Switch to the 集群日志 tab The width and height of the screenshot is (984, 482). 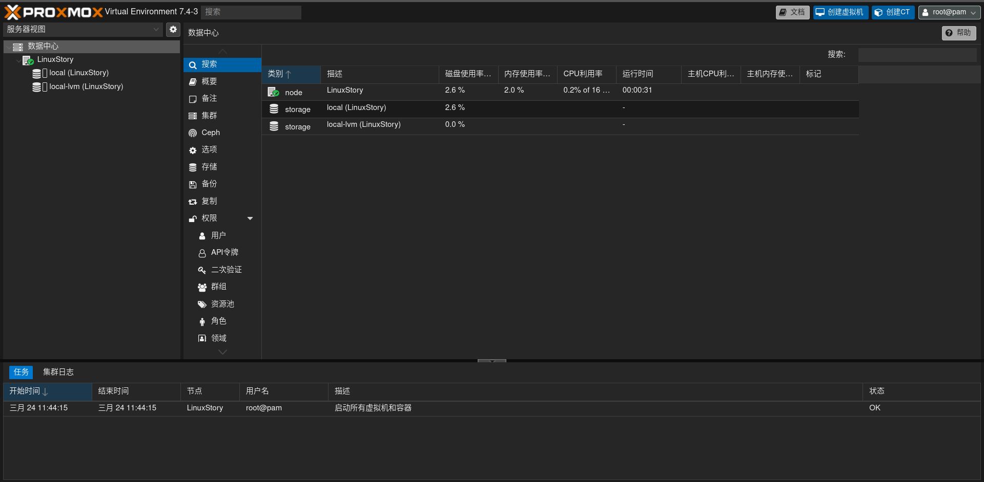tap(58, 372)
